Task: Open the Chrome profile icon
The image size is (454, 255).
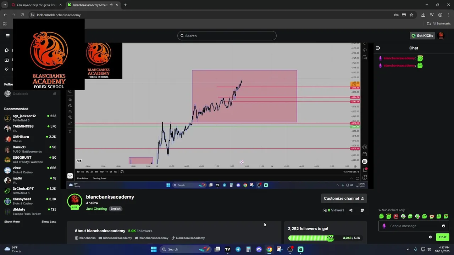Action: 440,15
